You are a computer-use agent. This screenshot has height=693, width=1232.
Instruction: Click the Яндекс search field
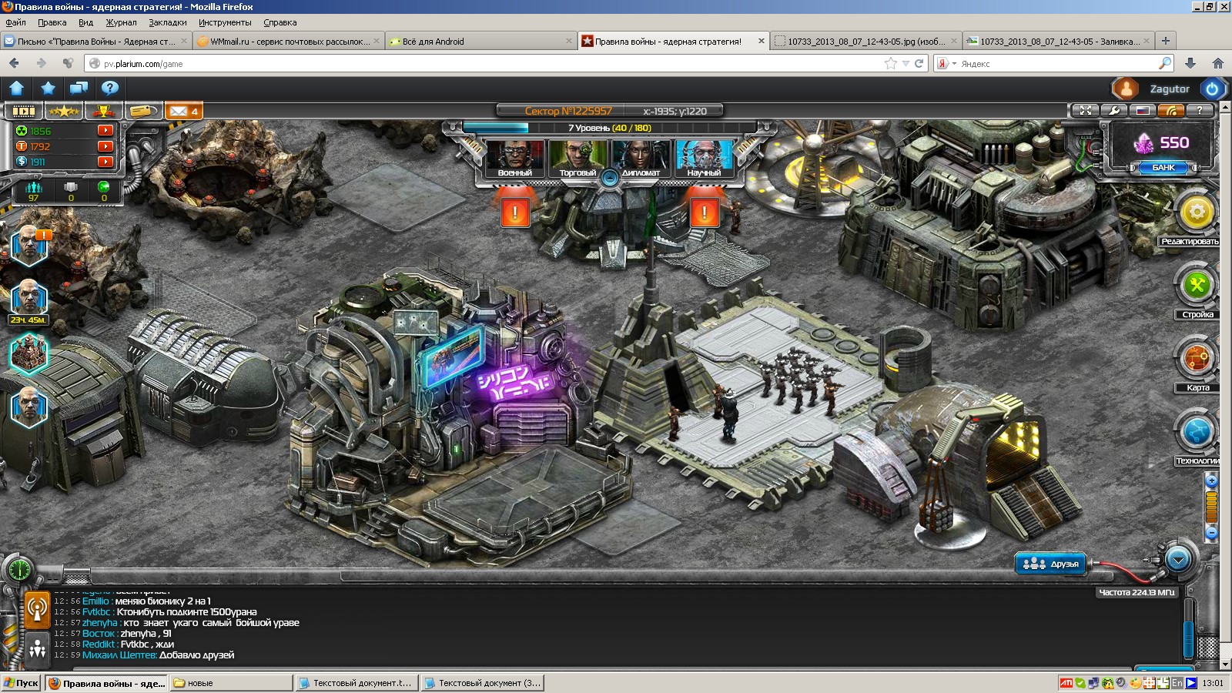click(x=1055, y=64)
